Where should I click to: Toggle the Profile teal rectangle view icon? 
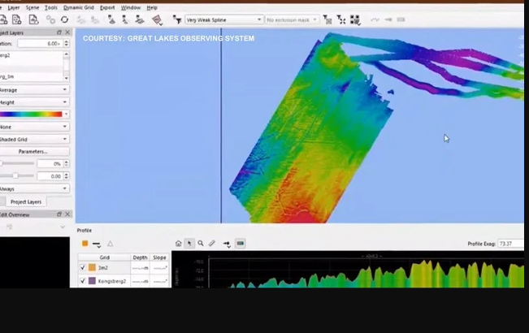coord(241,244)
